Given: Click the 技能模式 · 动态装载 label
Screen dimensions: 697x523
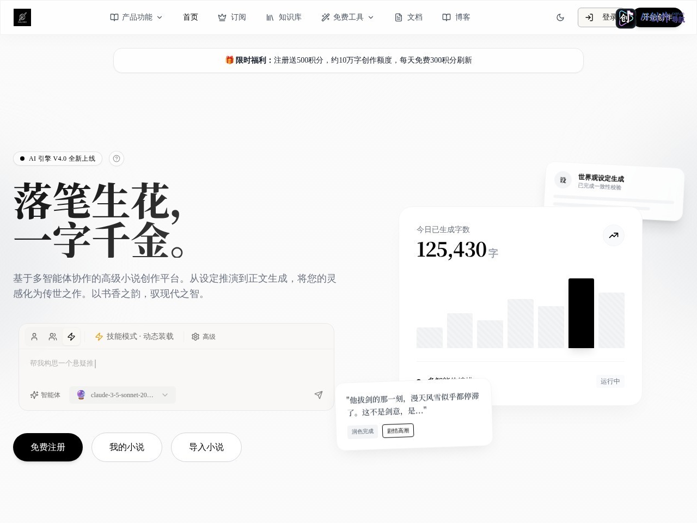Looking at the screenshot, I should point(140,337).
